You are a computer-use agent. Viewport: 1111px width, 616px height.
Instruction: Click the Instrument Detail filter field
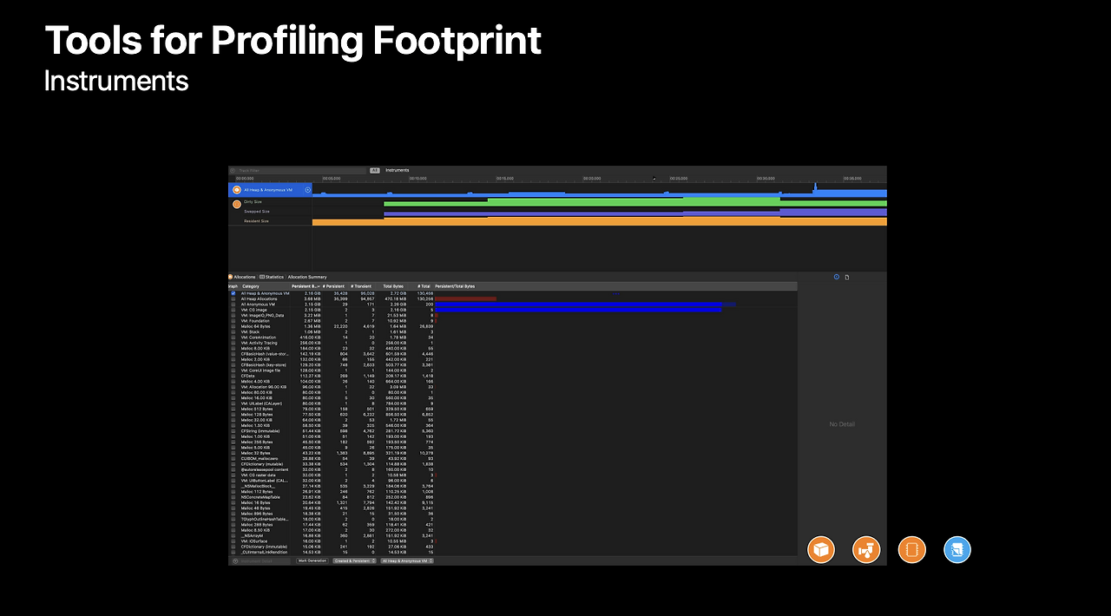260,560
